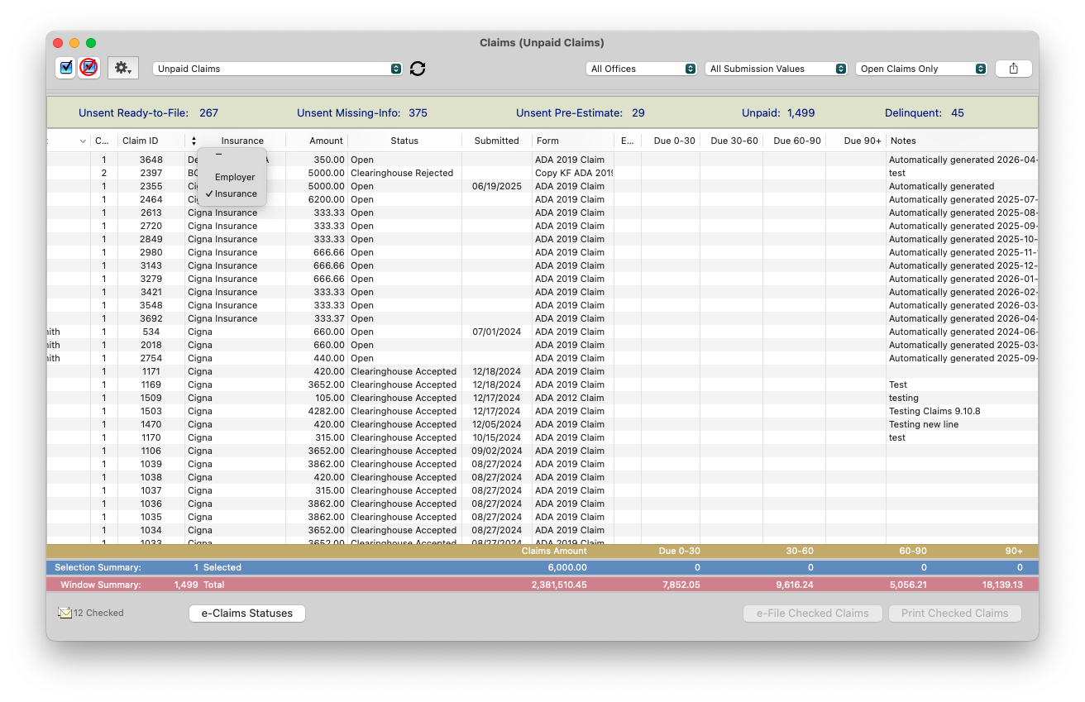Click the Claims Amount summary header

[x=554, y=551]
